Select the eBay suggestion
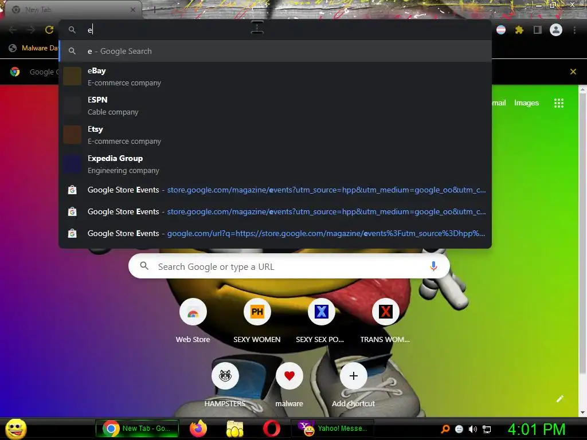 click(275, 76)
